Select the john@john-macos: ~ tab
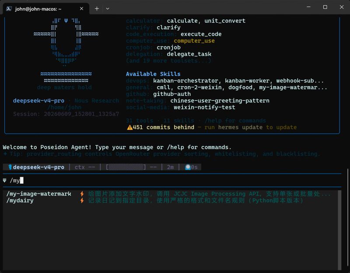Image resolution: width=350 pixels, height=273 pixels. (x=46, y=9)
